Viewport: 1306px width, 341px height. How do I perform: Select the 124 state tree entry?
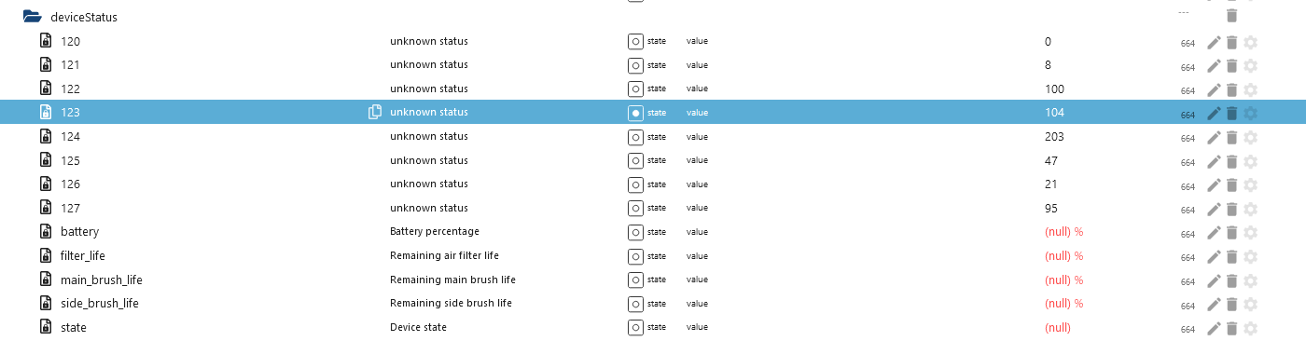pos(70,136)
